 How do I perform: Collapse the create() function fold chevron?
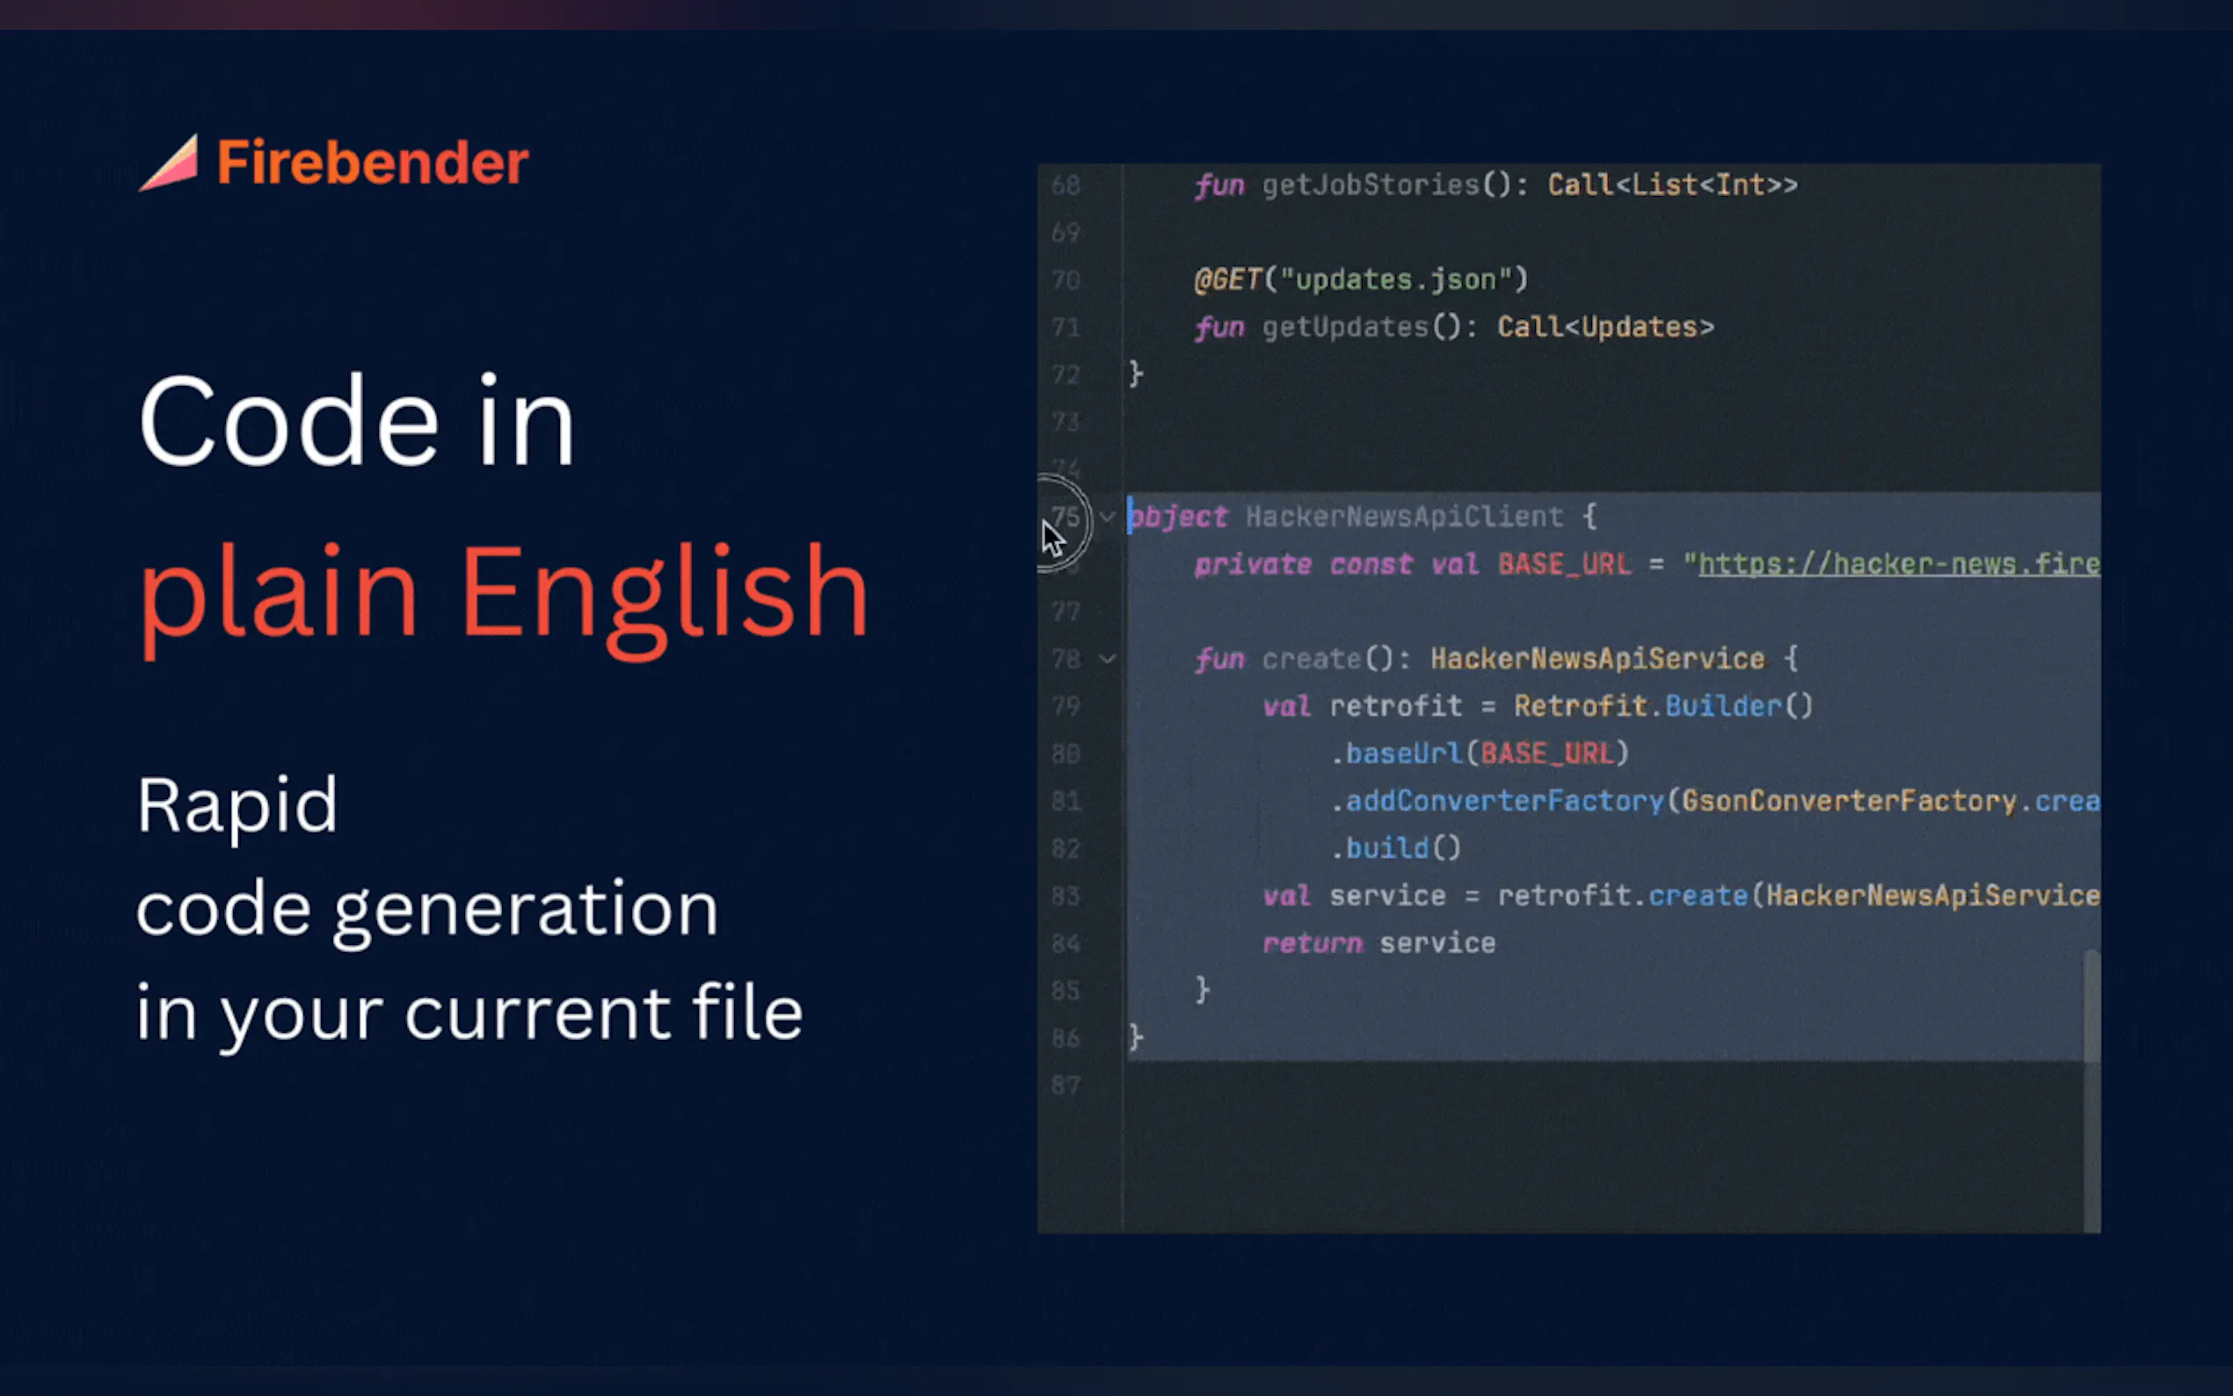(1107, 659)
